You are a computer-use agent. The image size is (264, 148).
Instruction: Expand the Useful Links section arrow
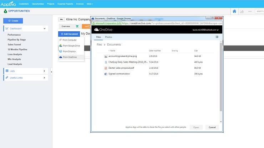pyautogui.click(x=44, y=78)
